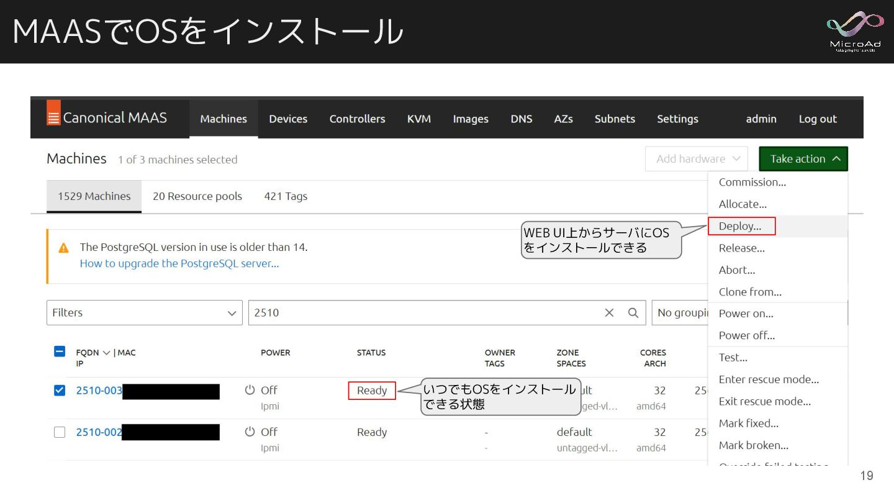Choose Release... from action menu
894x503 pixels.
(777, 248)
